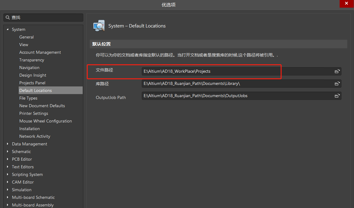Click browse folder icon for OutputJob Path

(337, 96)
